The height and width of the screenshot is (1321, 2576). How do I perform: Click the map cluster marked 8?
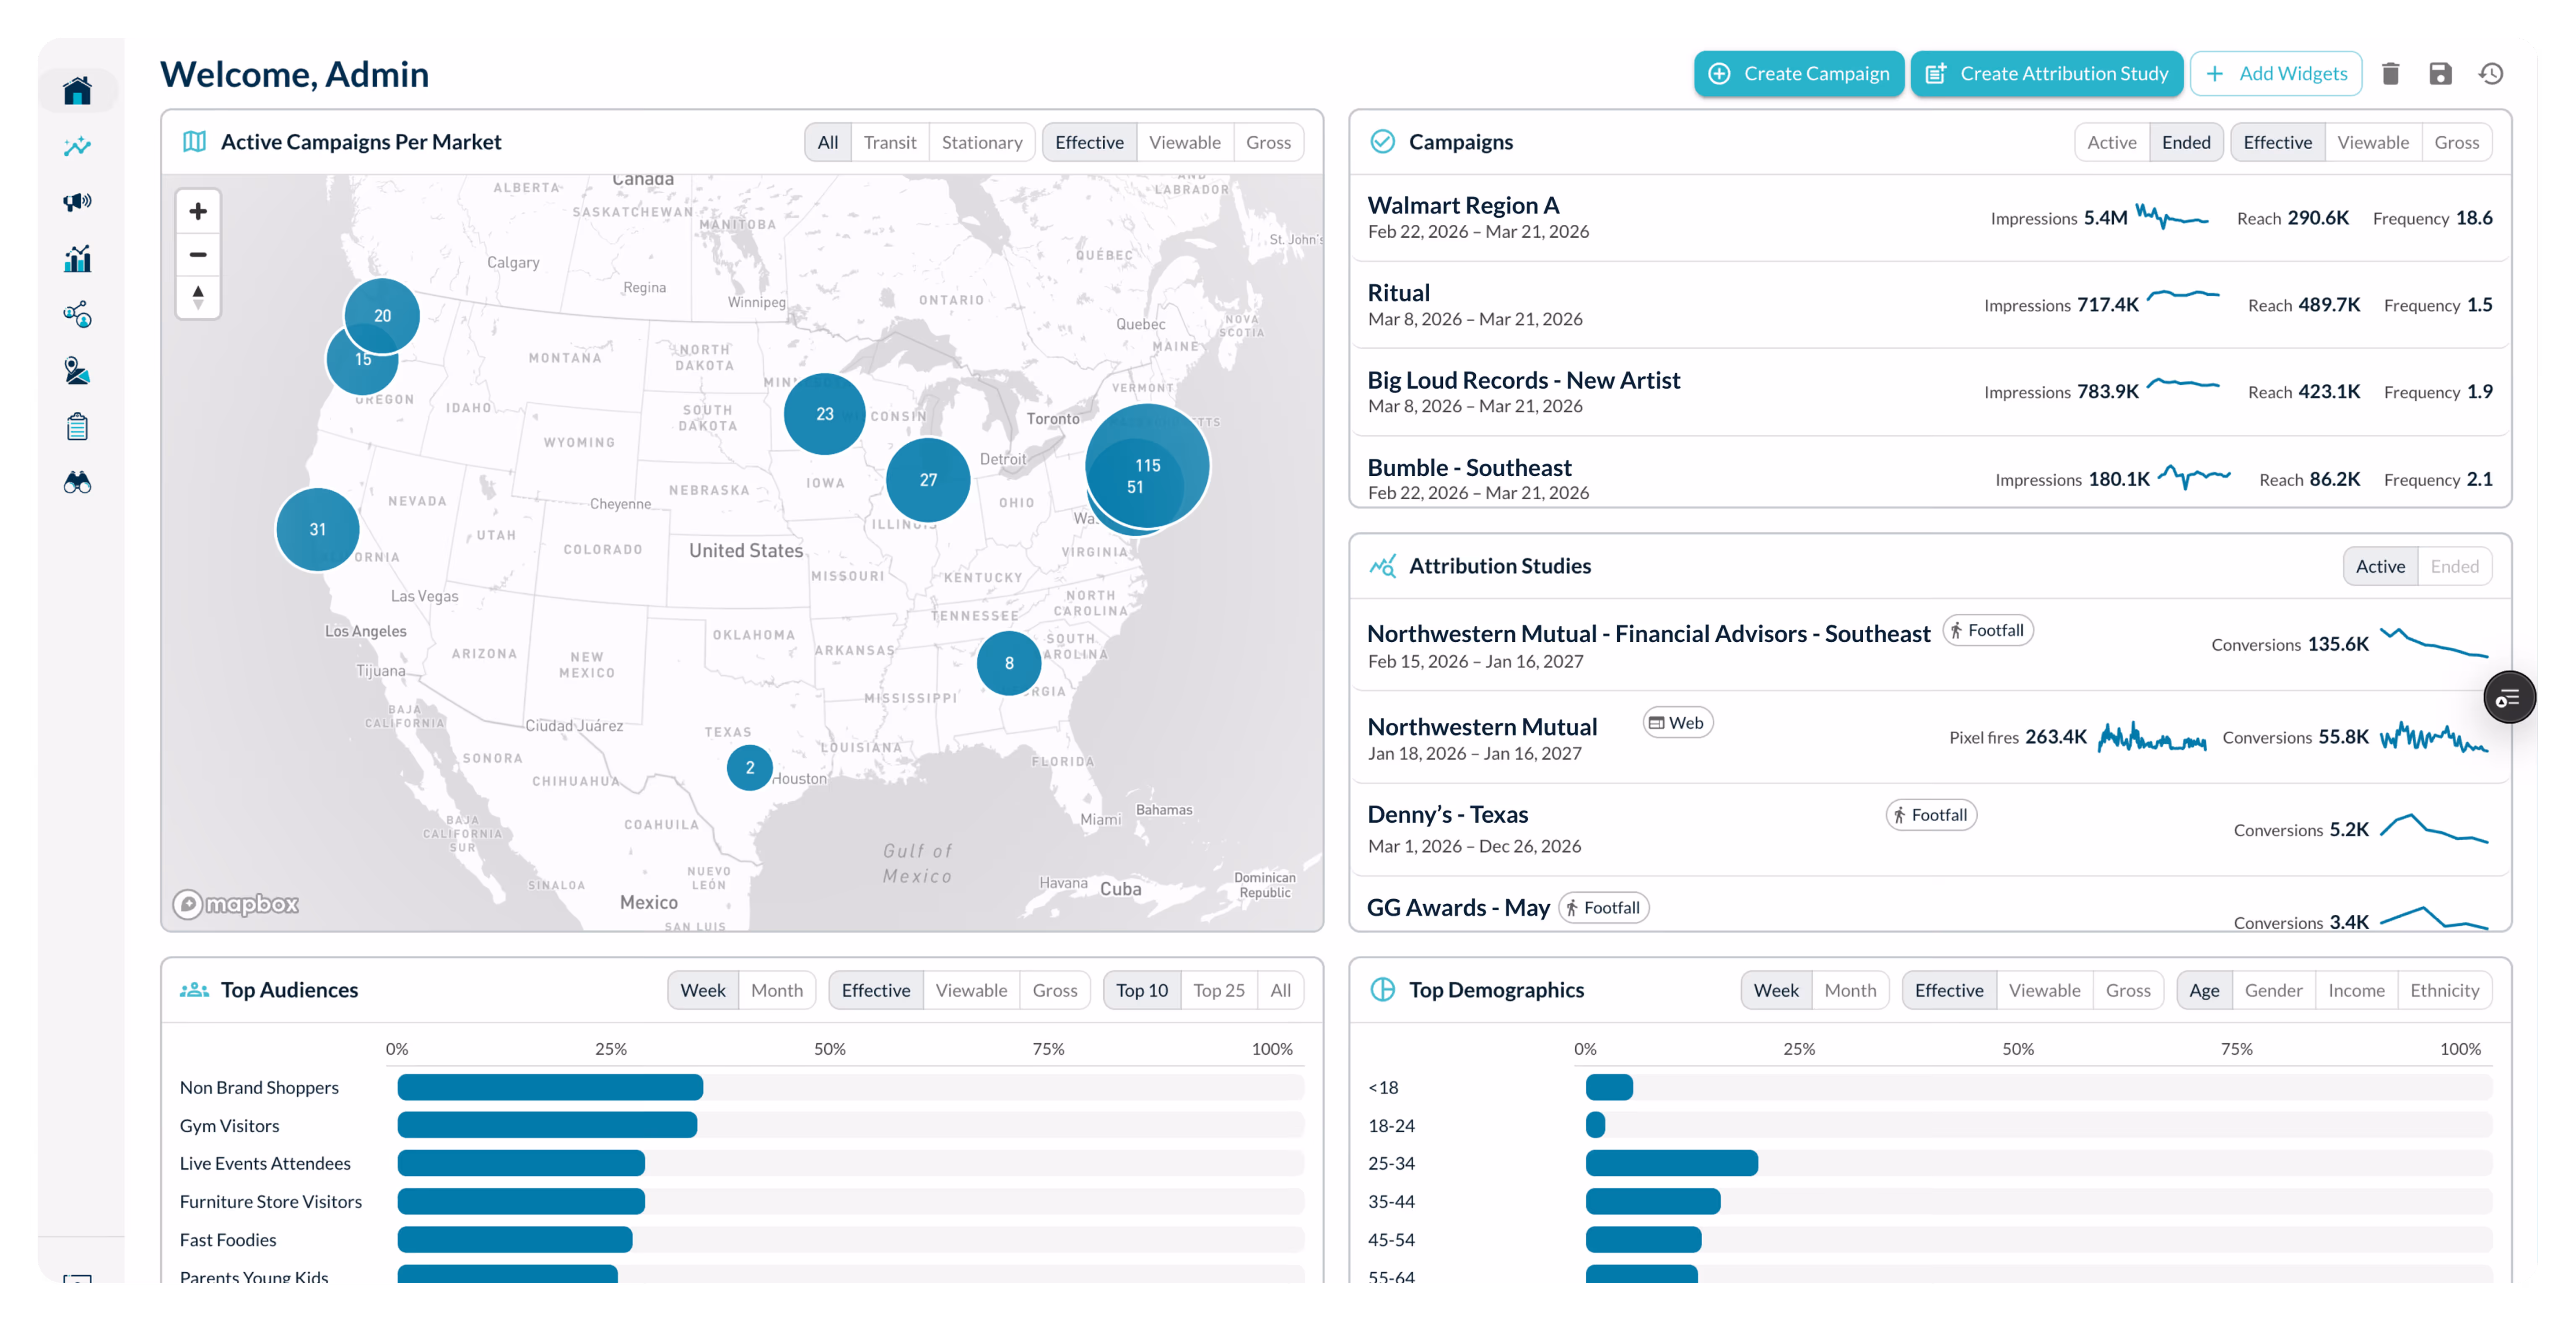1009,663
